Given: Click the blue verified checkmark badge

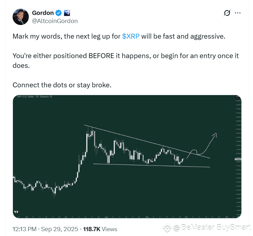Looking at the screenshot, I should [x=59, y=13].
